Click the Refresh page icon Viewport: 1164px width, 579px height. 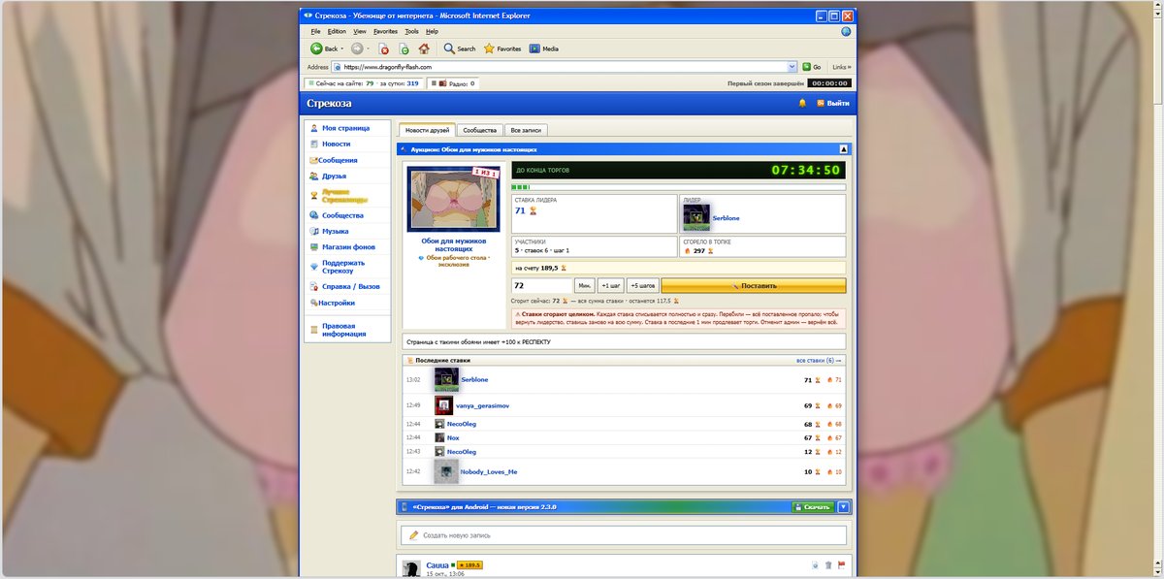(404, 48)
